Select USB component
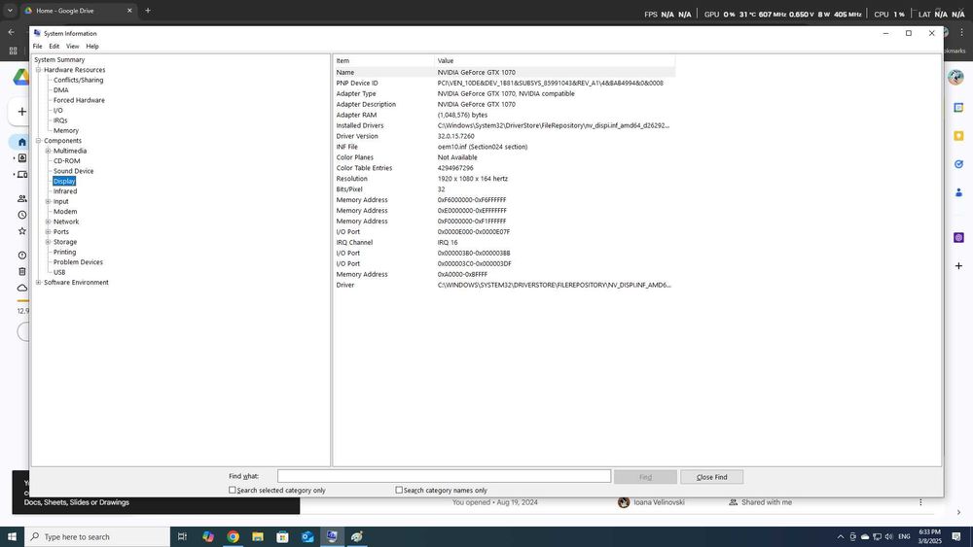The image size is (973, 547). [x=59, y=273]
